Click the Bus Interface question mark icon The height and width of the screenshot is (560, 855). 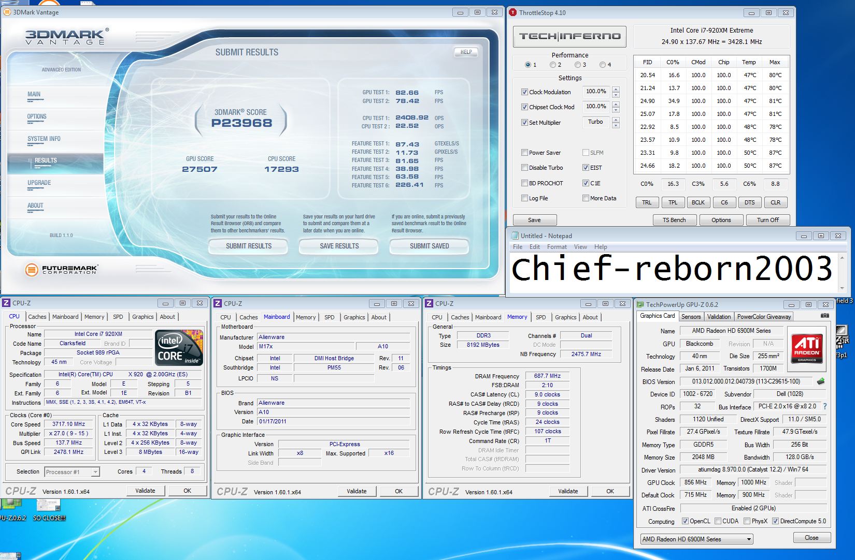click(x=825, y=406)
